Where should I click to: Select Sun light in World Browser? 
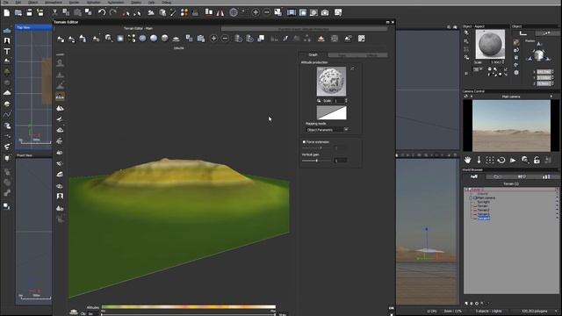[483, 202]
